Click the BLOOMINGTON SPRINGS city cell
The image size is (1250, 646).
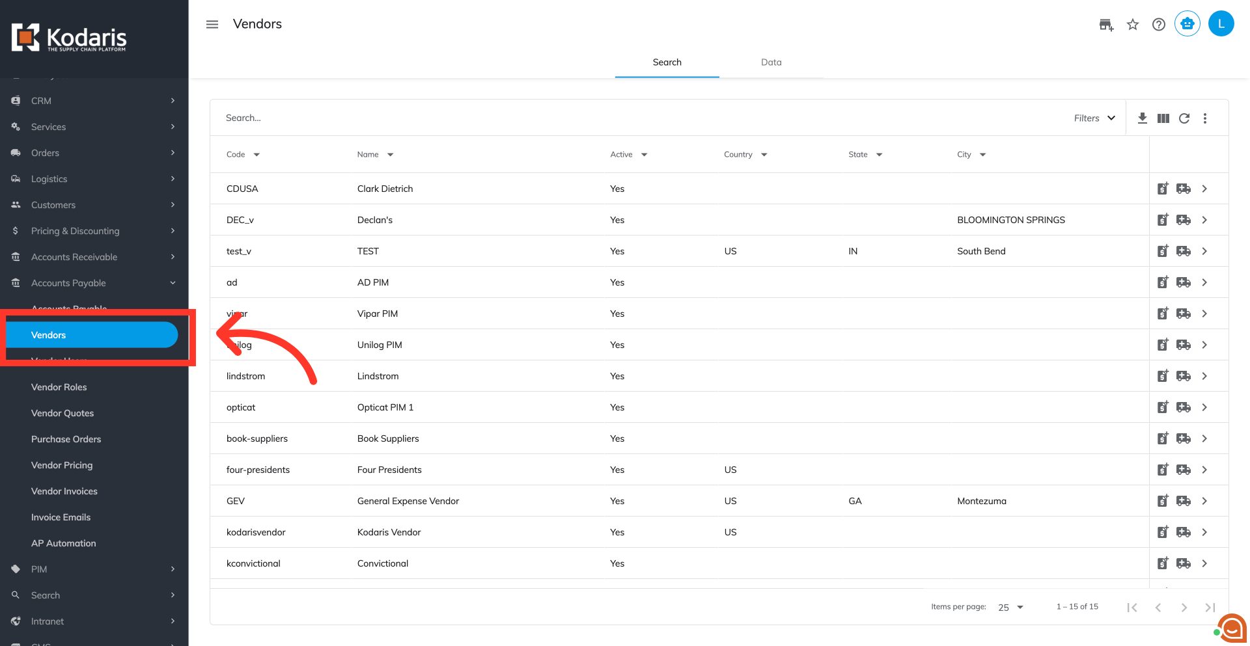click(x=1011, y=220)
